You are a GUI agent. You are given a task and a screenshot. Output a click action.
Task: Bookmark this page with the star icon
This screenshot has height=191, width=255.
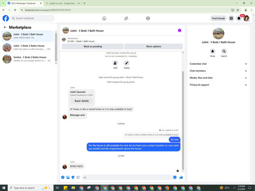pos(238,10)
